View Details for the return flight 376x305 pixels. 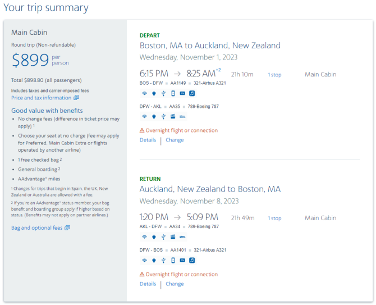pyautogui.click(x=148, y=284)
